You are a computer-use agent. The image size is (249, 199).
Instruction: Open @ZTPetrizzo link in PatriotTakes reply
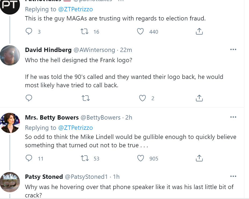click(75, 9)
